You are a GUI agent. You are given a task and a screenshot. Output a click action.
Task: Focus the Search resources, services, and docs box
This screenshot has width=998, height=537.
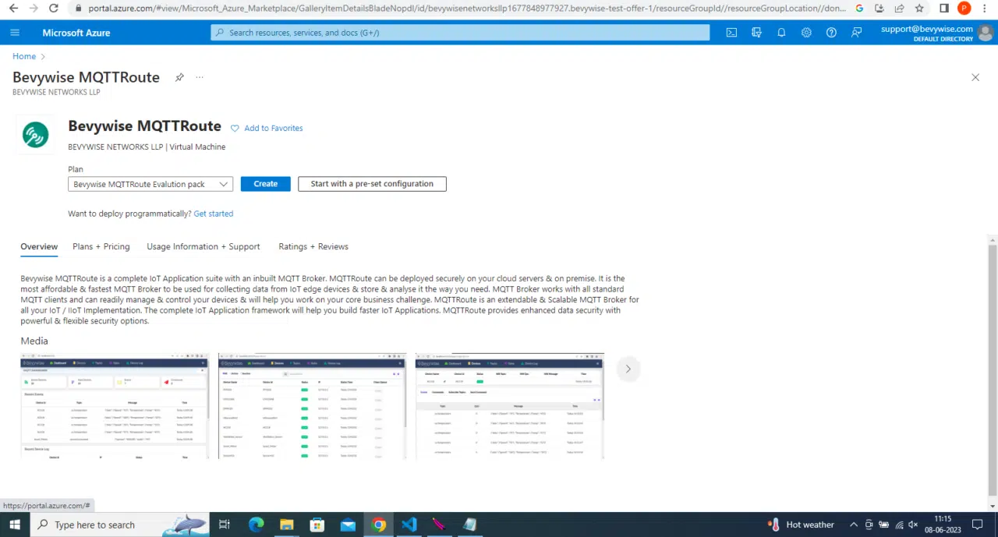[x=460, y=33]
